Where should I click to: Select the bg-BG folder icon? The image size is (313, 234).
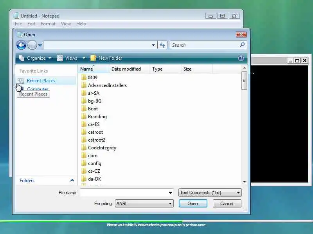pos(84,101)
